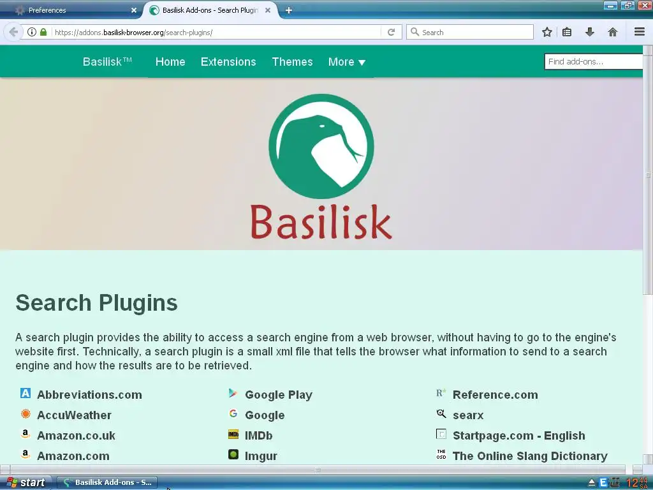The height and width of the screenshot is (490, 653).
Task: Open the searx link
Action: point(468,415)
